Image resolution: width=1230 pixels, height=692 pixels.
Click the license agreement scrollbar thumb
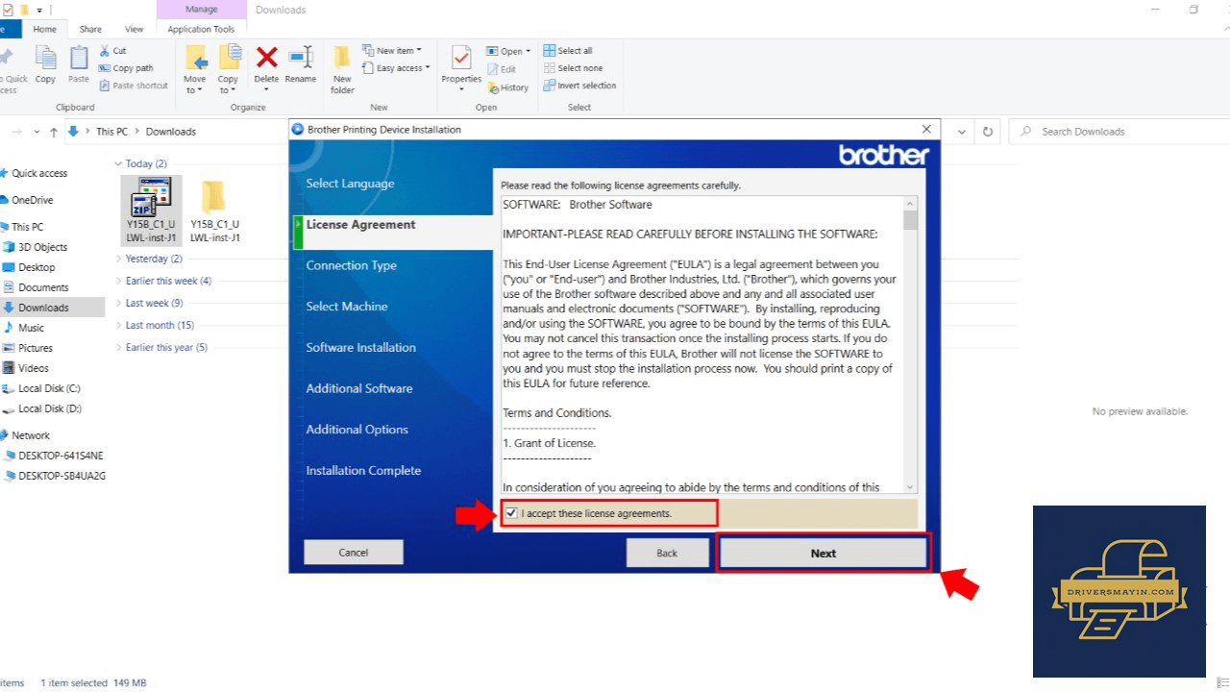coord(910,220)
